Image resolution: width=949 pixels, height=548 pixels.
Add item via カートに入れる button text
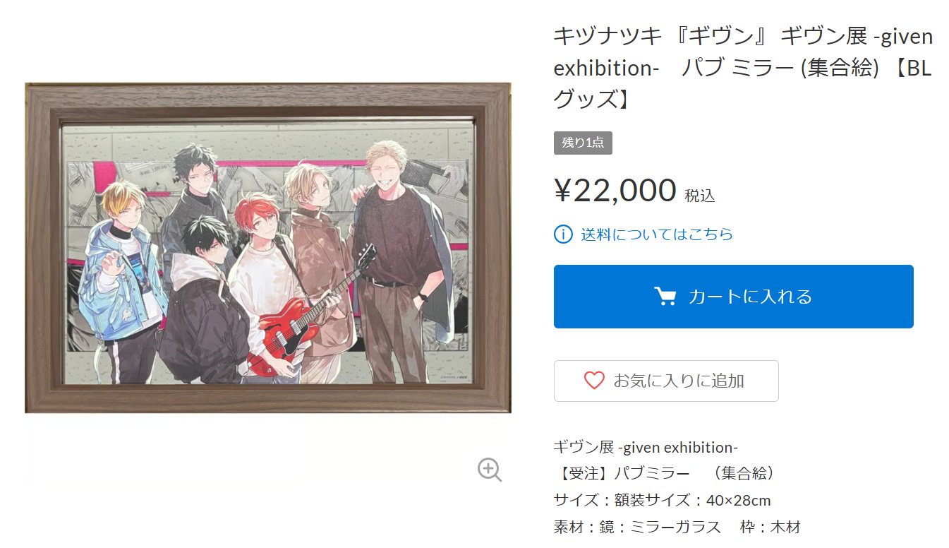(750, 297)
